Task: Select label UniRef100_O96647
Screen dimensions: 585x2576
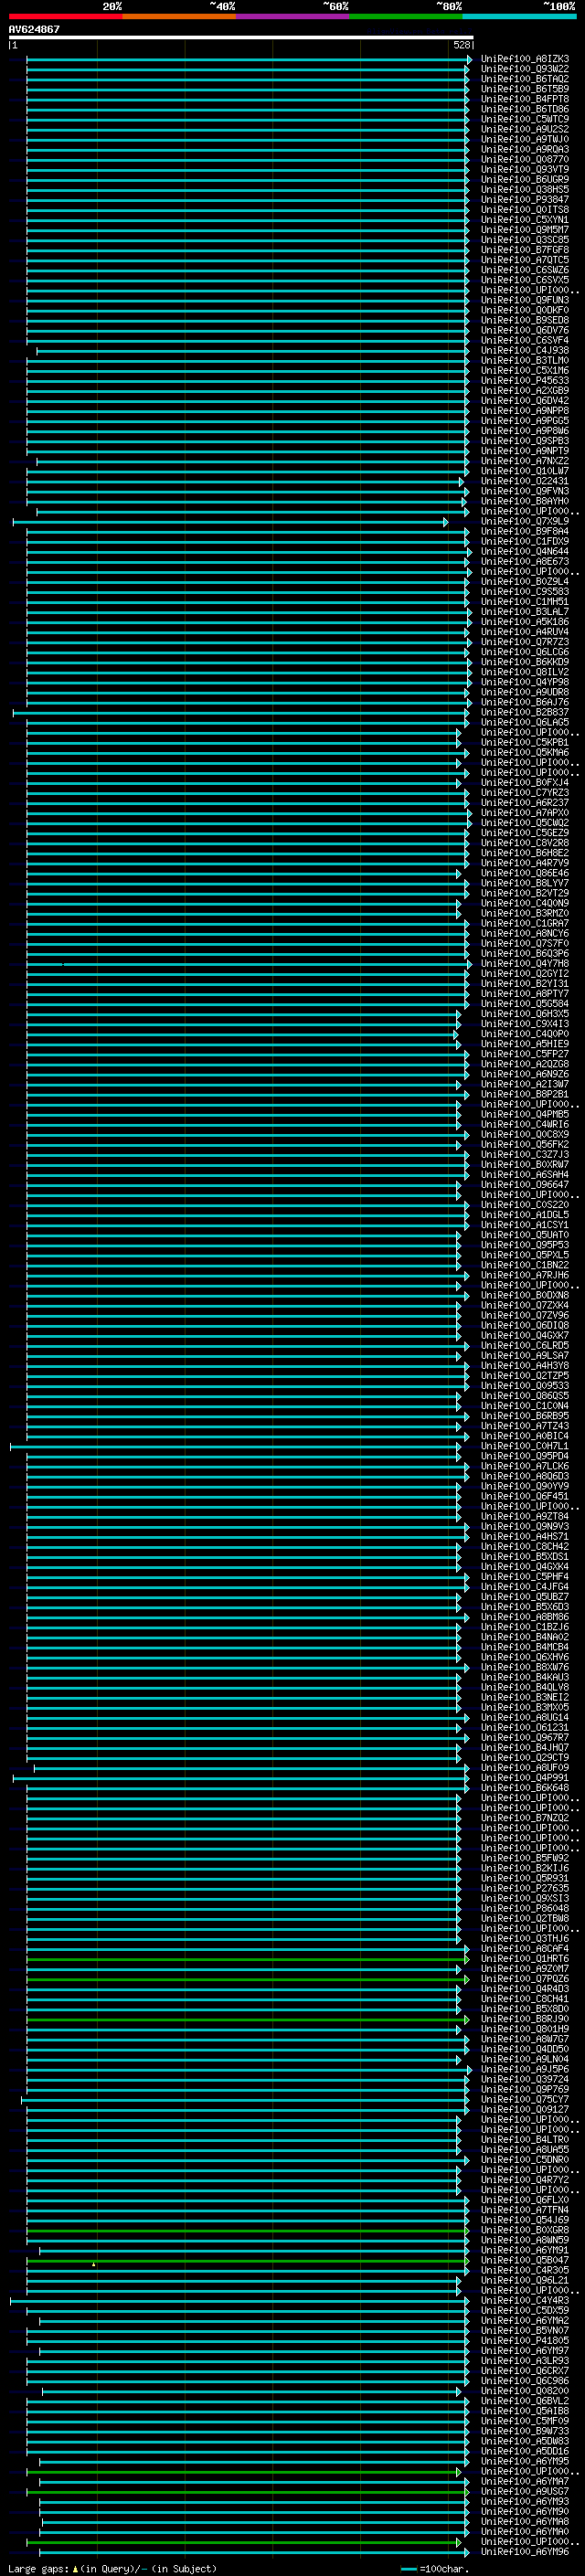Action: [x=525, y=1185]
